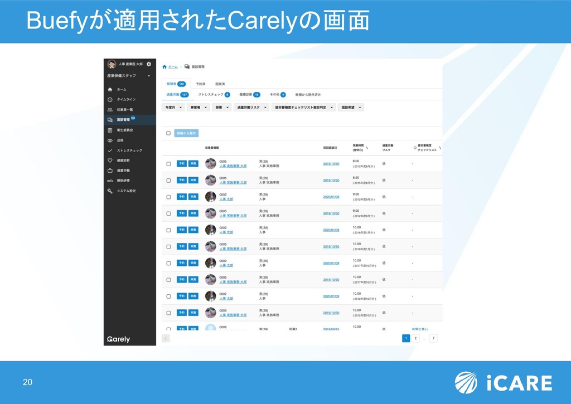This screenshot has width=571, height=404.
Task: Click 実施 button in the 8.50 overtime row
Action: coord(193,180)
